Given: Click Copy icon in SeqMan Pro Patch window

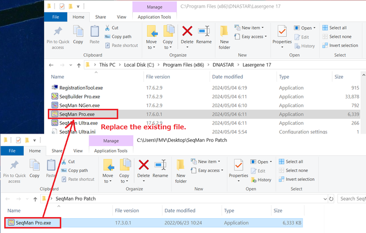Looking at the screenshot, I should click(35, 165).
